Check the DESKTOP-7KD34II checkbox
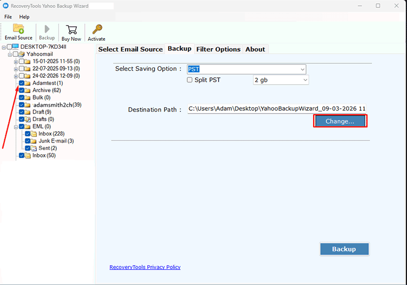This screenshot has height=285, width=407. click(9, 47)
